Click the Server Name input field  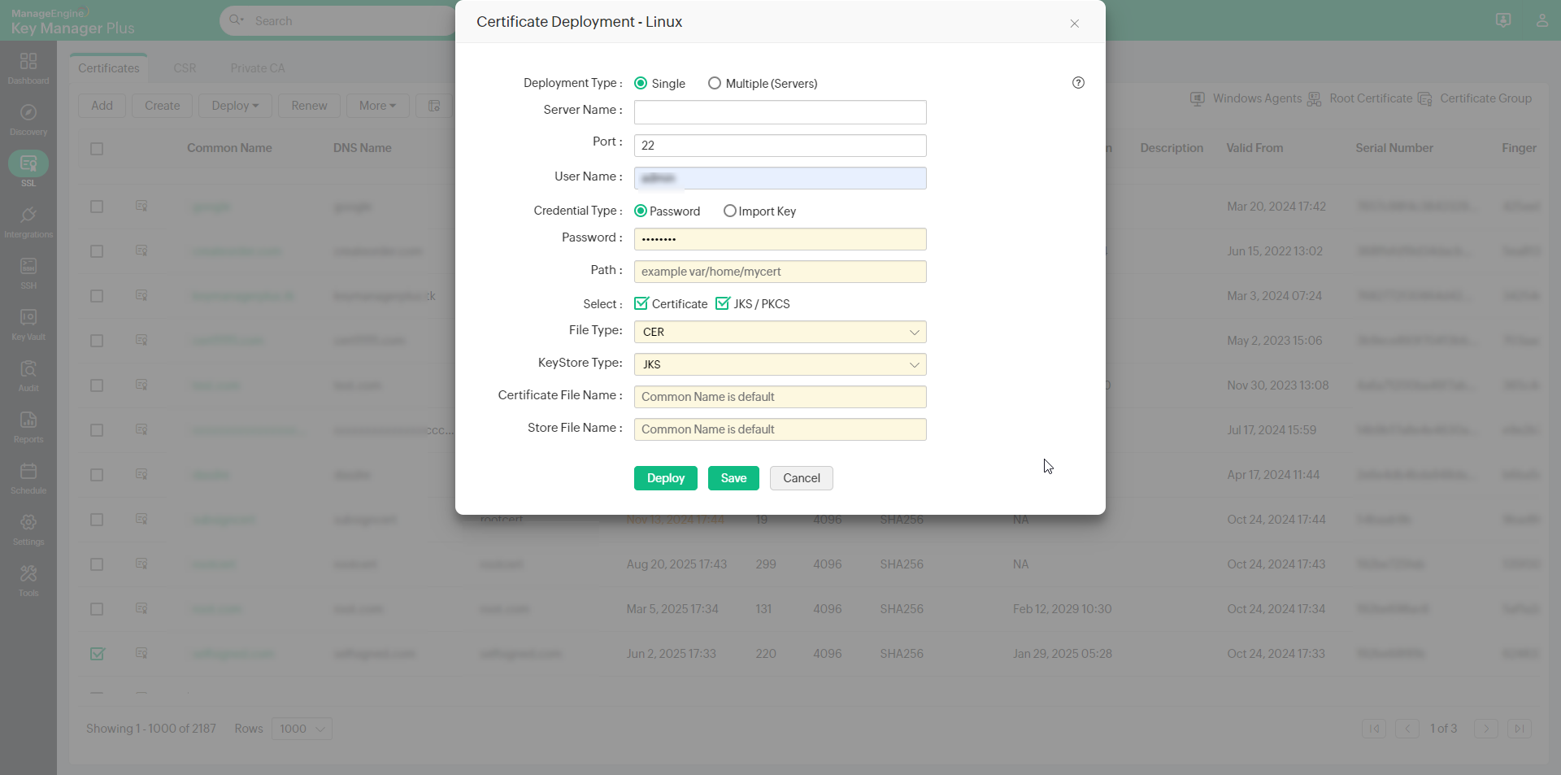780,112
